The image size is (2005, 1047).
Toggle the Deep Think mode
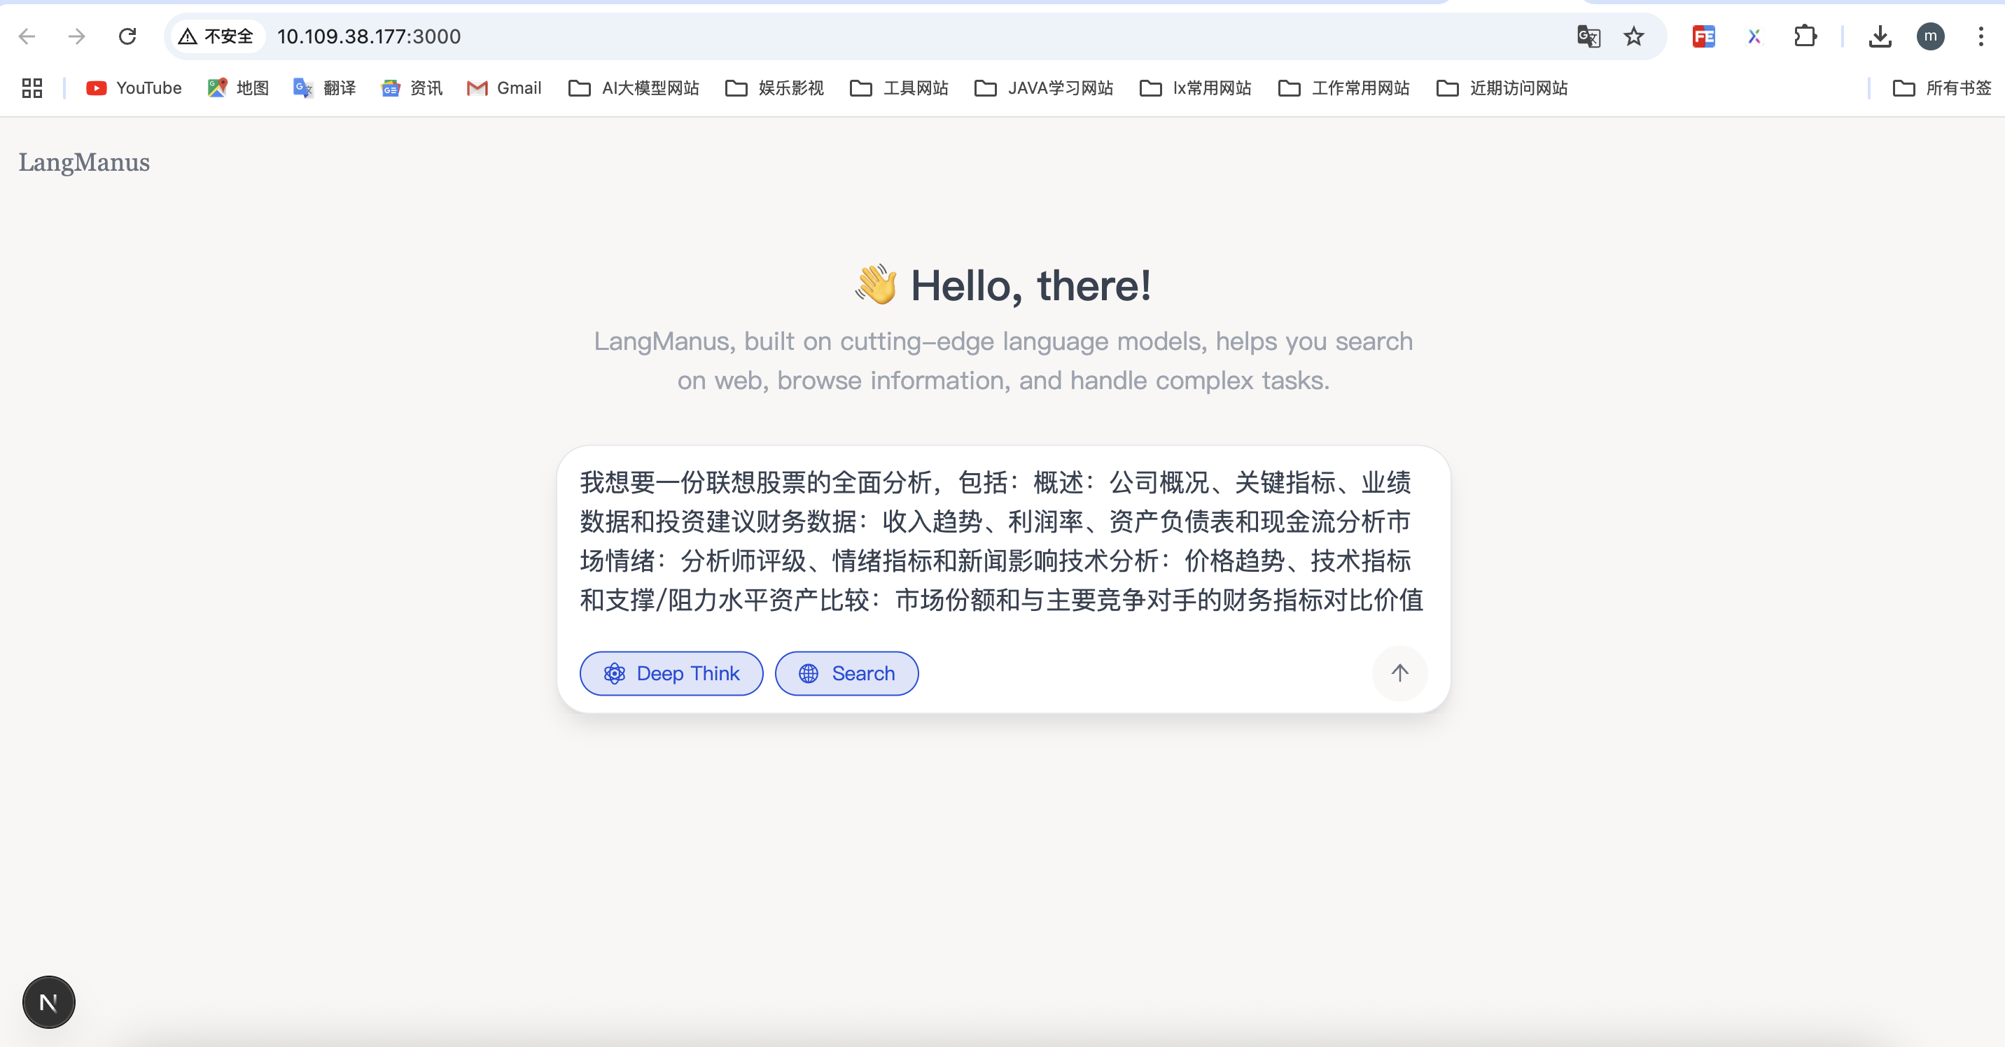point(671,673)
